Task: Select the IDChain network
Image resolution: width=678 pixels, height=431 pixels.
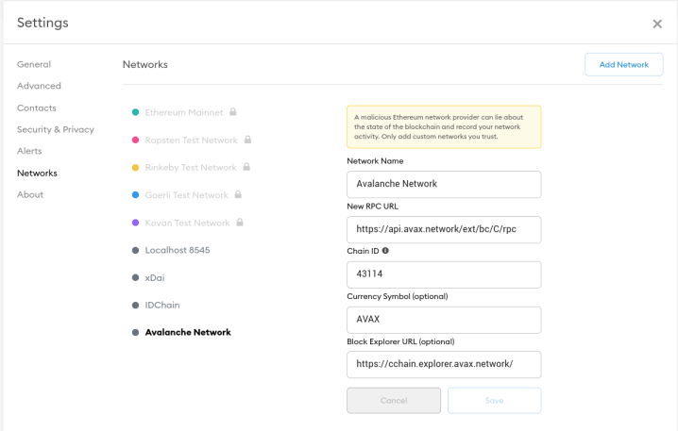Action: click(x=162, y=305)
